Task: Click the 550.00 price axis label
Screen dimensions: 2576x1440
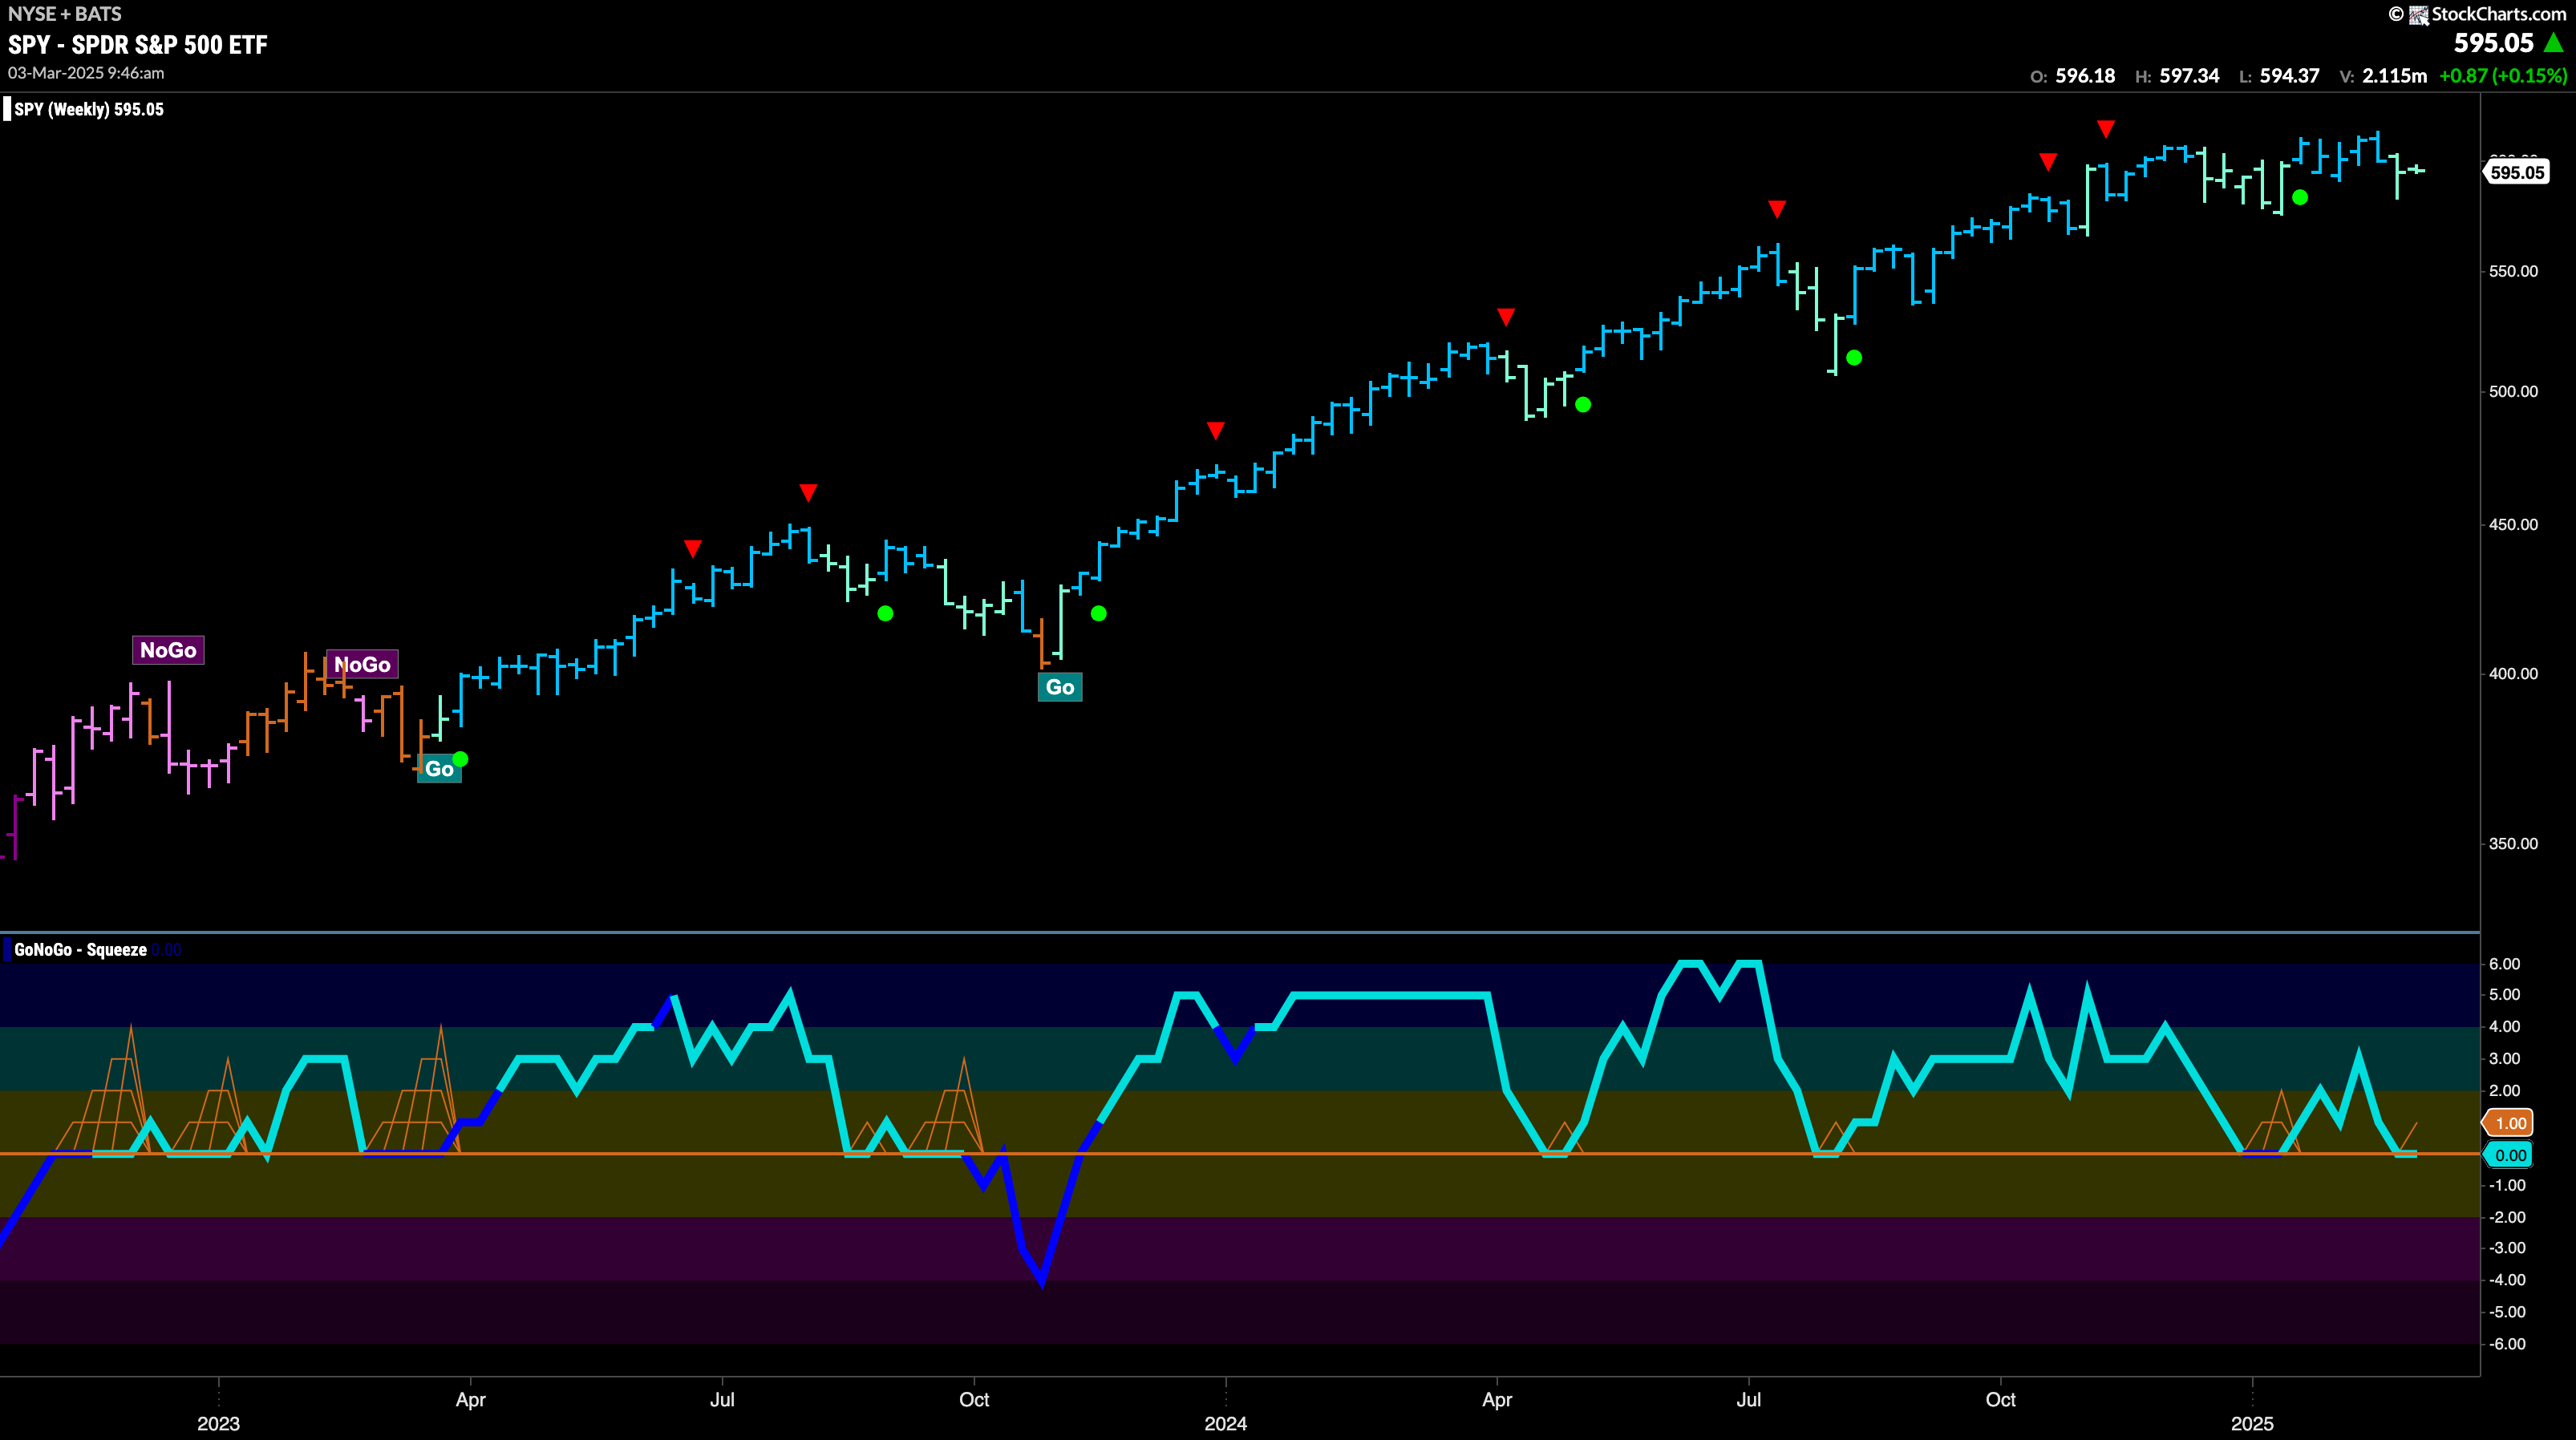Action: coord(2513,271)
